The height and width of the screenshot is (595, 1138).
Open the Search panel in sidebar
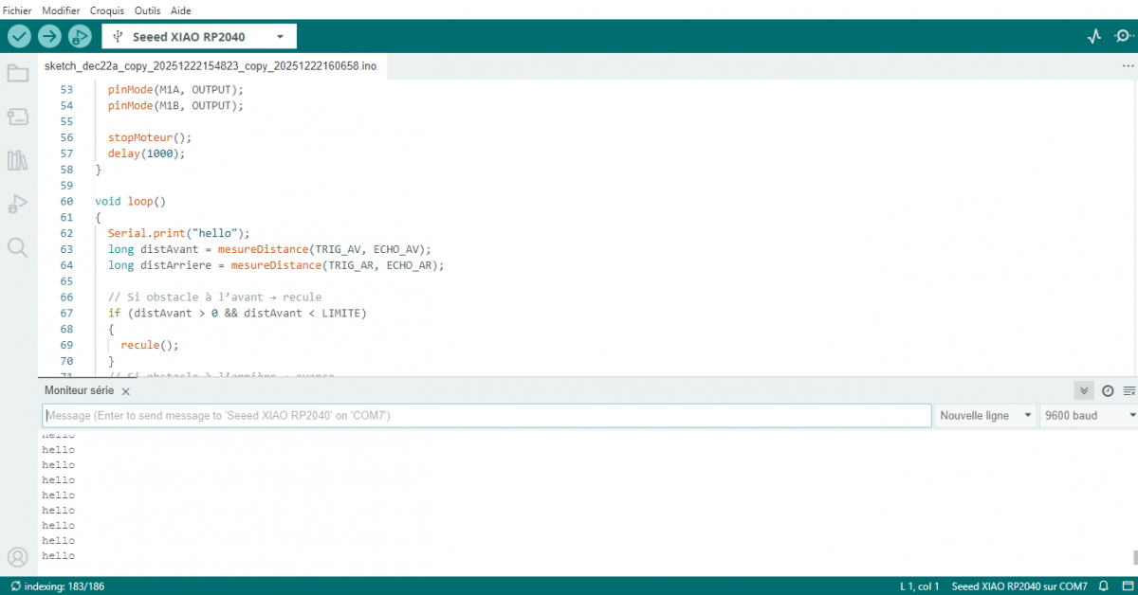(x=17, y=247)
